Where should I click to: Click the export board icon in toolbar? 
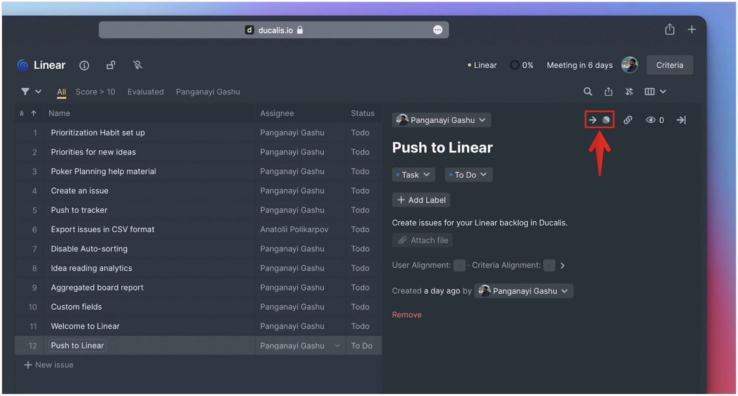608,92
